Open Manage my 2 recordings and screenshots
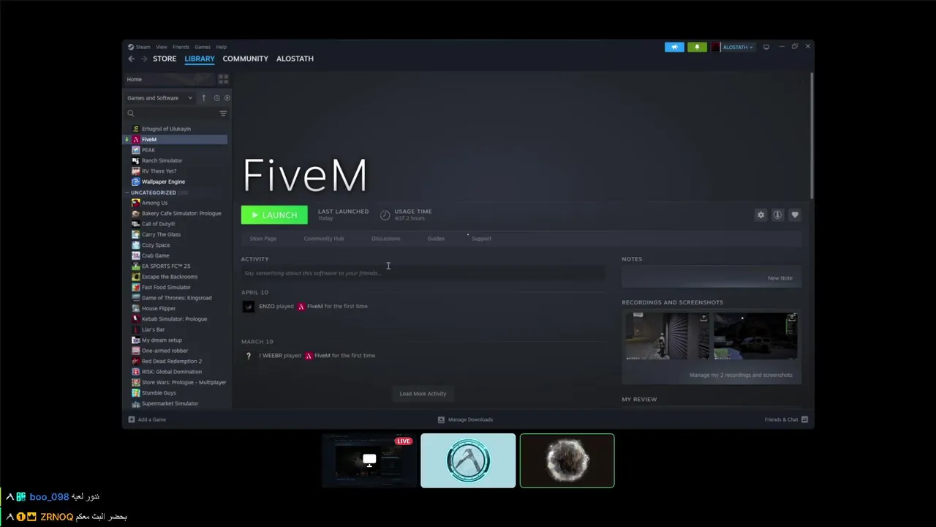 tap(741, 375)
